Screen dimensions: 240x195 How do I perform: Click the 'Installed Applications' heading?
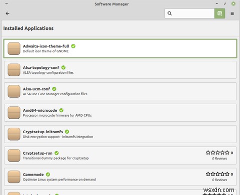click(x=28, y=28)
